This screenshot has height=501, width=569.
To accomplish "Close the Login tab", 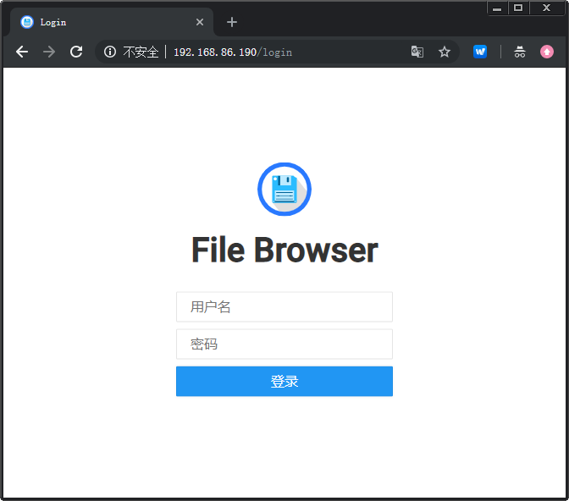I will click(x=200, y=22).
